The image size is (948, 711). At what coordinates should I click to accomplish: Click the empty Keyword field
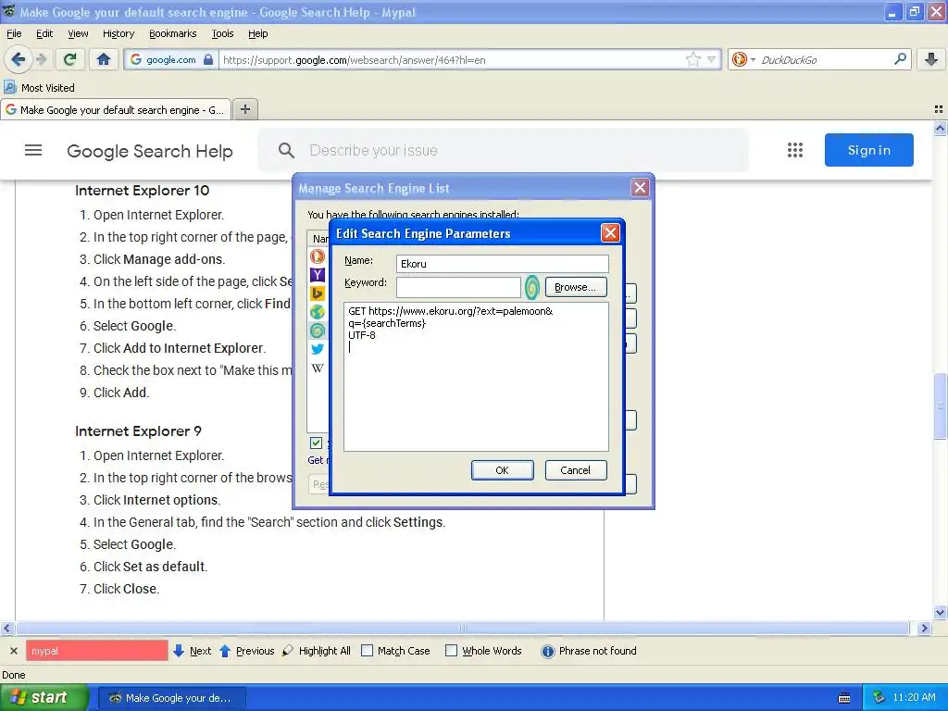(458, 287)
